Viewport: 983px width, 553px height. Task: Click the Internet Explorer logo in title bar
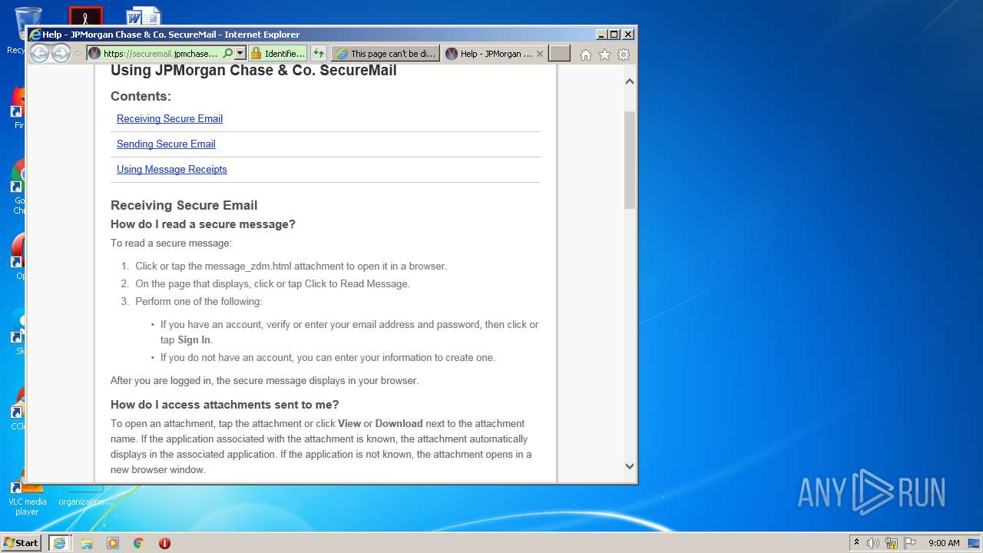[x=35, y=35]
